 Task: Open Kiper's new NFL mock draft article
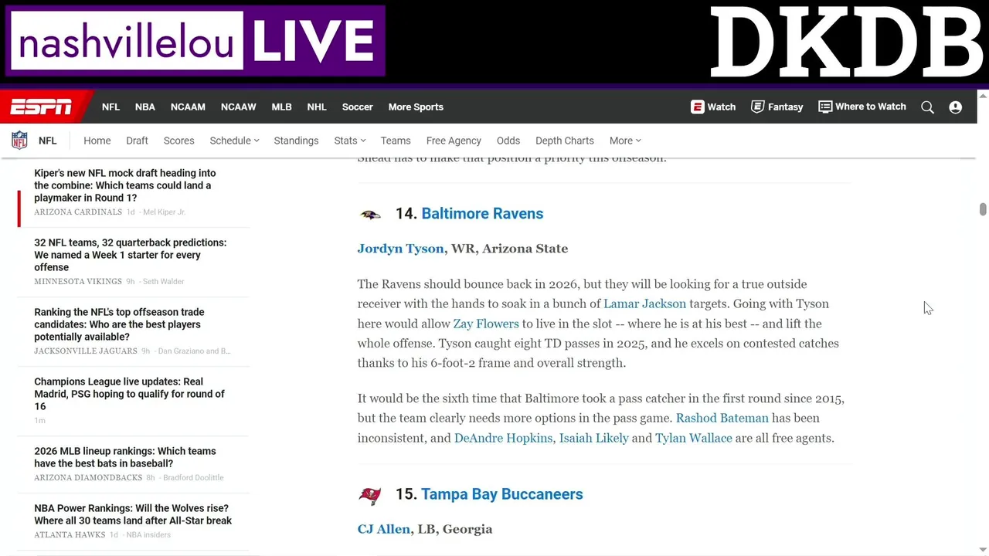(125, 185)
